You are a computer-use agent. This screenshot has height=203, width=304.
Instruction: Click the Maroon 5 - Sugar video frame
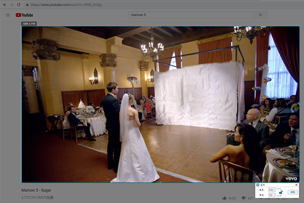160,105
